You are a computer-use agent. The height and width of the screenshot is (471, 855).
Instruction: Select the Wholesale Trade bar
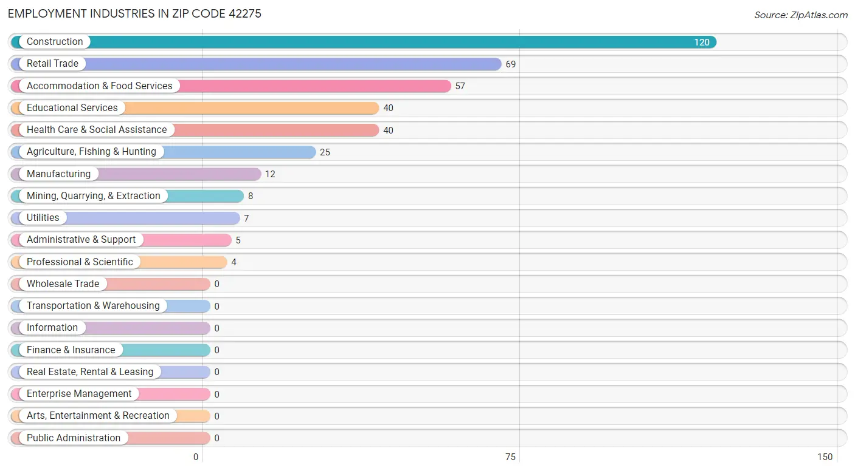[x=111, y=284]
